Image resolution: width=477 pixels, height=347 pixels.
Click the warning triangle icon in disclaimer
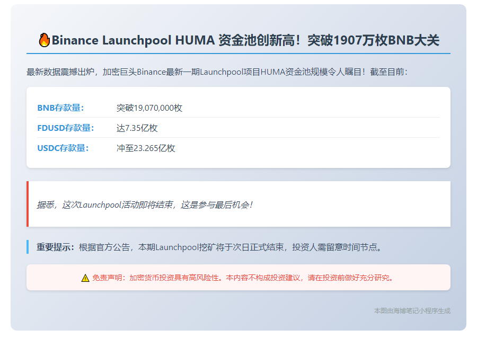85,278
